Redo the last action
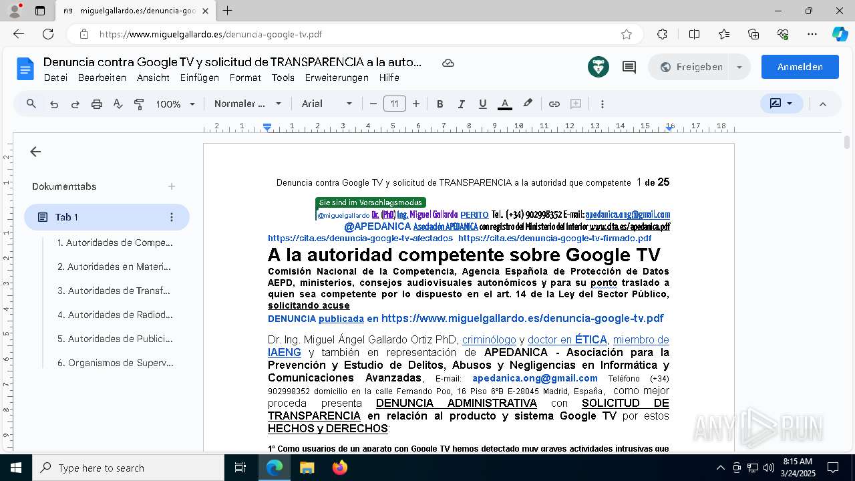This screenshot has height=481, width=855. pyautogui.click(x=75, y=104)
